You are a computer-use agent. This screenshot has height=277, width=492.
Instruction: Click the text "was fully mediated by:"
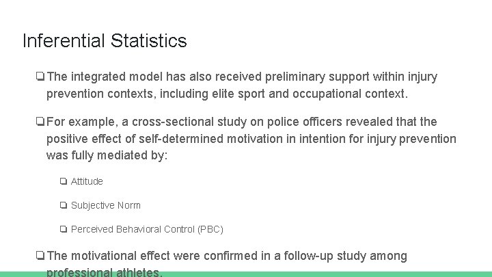click(107, 155)
